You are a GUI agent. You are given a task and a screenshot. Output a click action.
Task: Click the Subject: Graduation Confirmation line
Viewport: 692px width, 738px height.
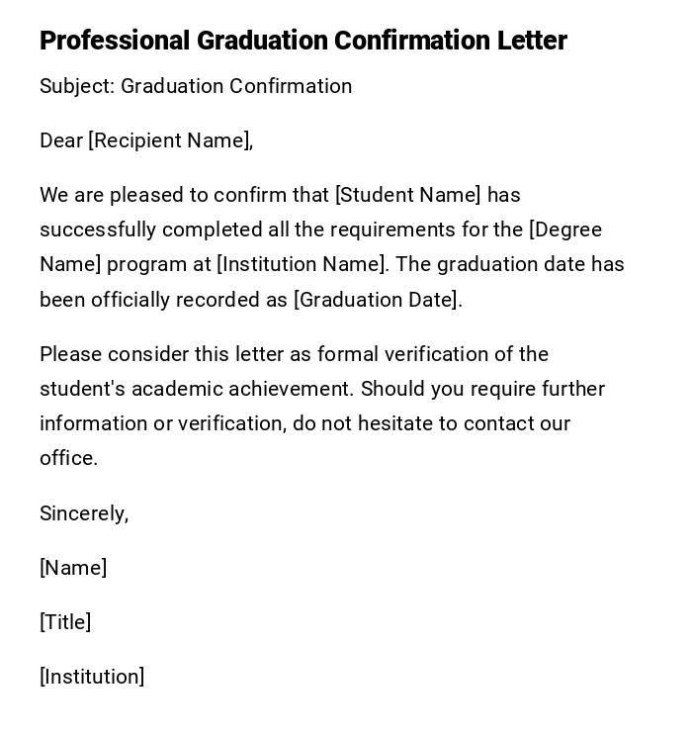tap(196, 86)
